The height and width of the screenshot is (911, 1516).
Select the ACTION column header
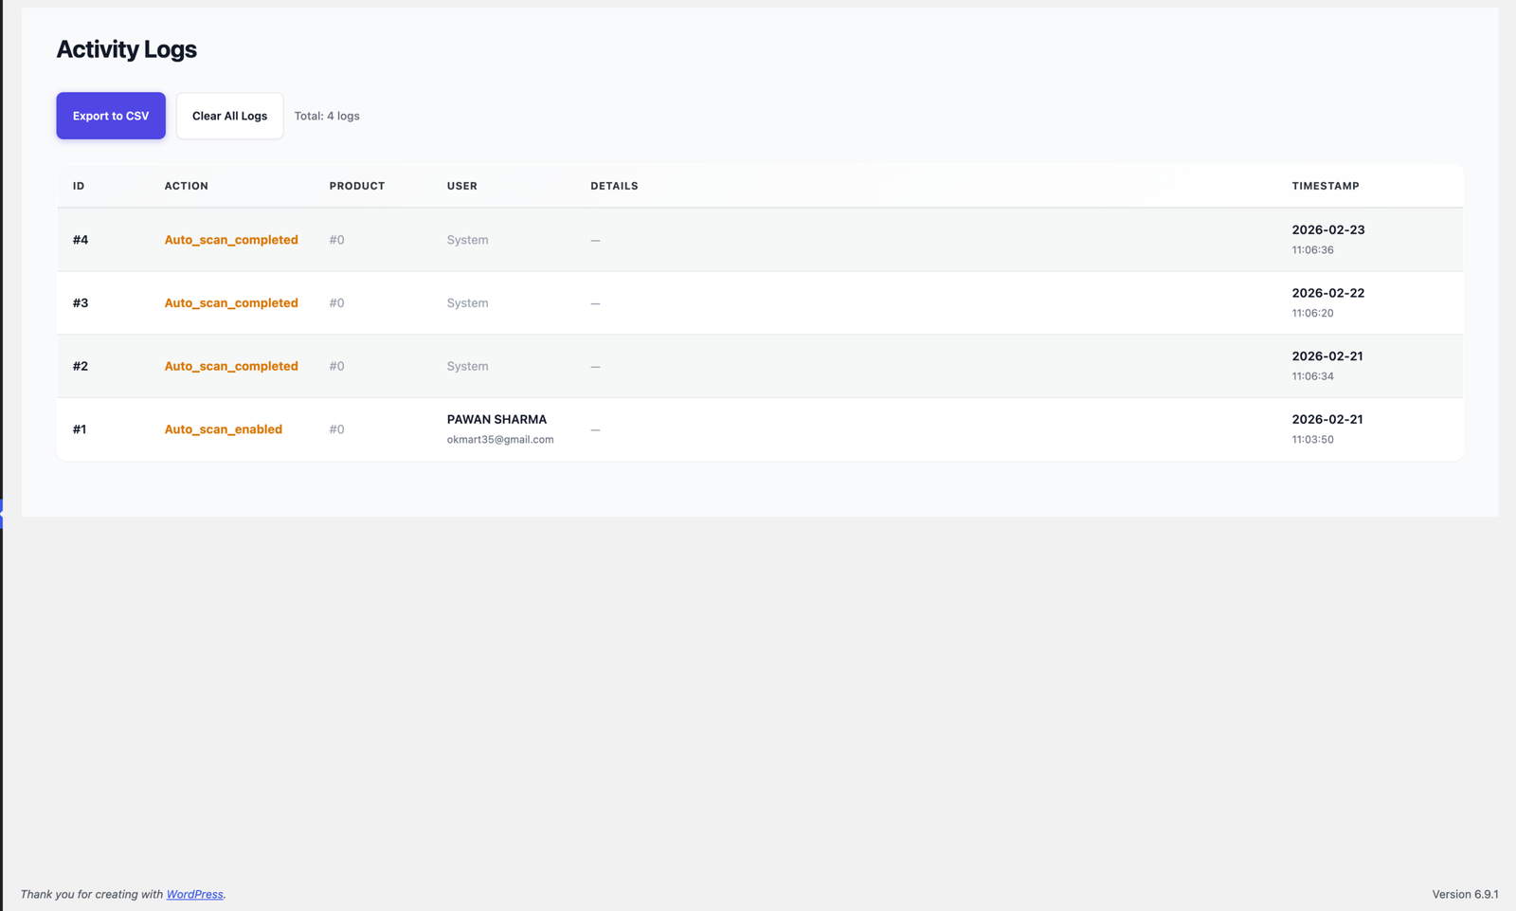pyautogui.click(x=186, y=186)
